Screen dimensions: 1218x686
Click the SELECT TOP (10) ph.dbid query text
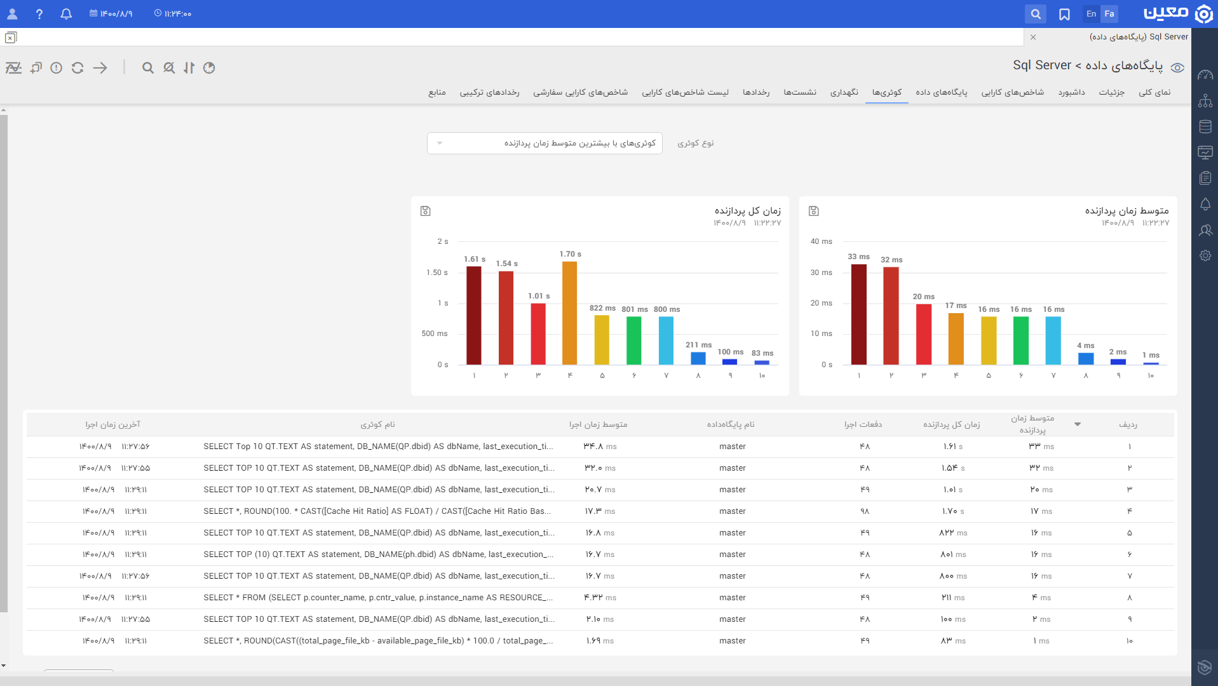[379, 555]
